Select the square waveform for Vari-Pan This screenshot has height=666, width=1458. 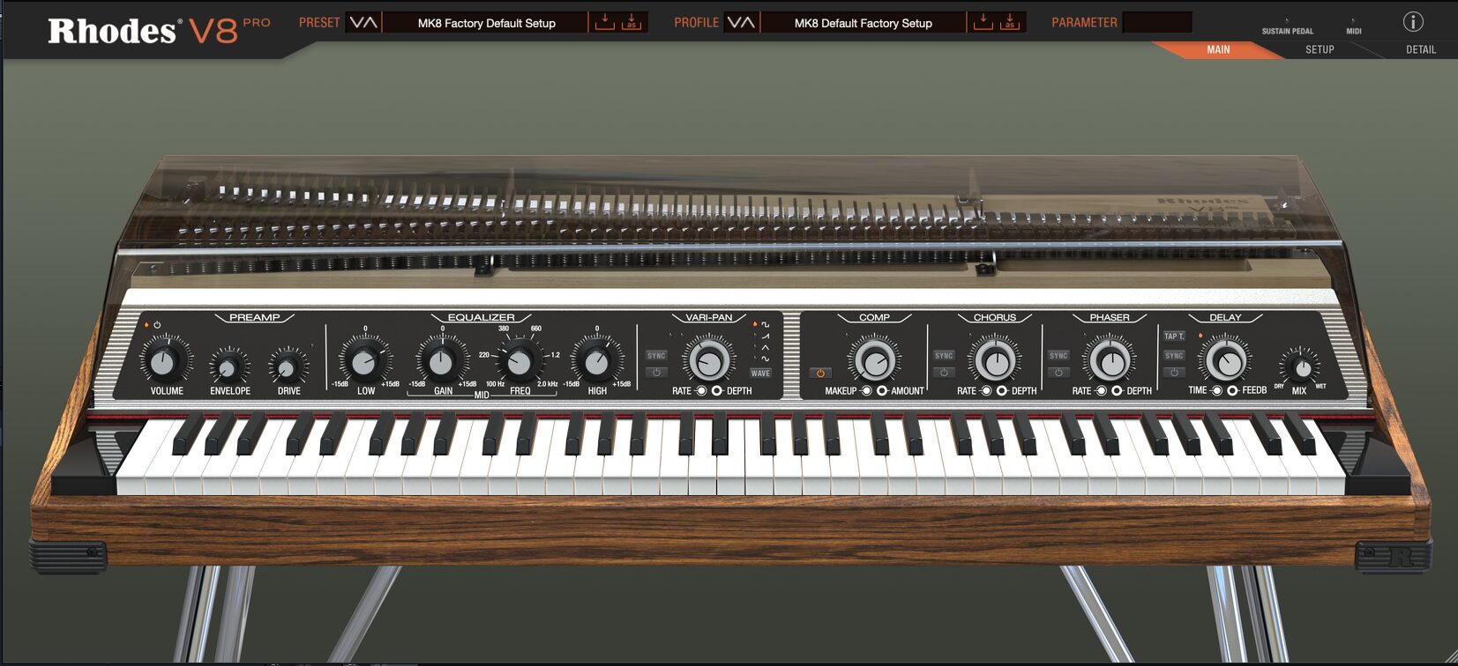(765, 325)
